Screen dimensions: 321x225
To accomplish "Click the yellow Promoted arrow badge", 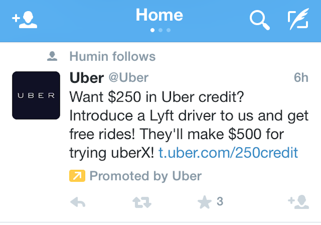I will (77, 176).
